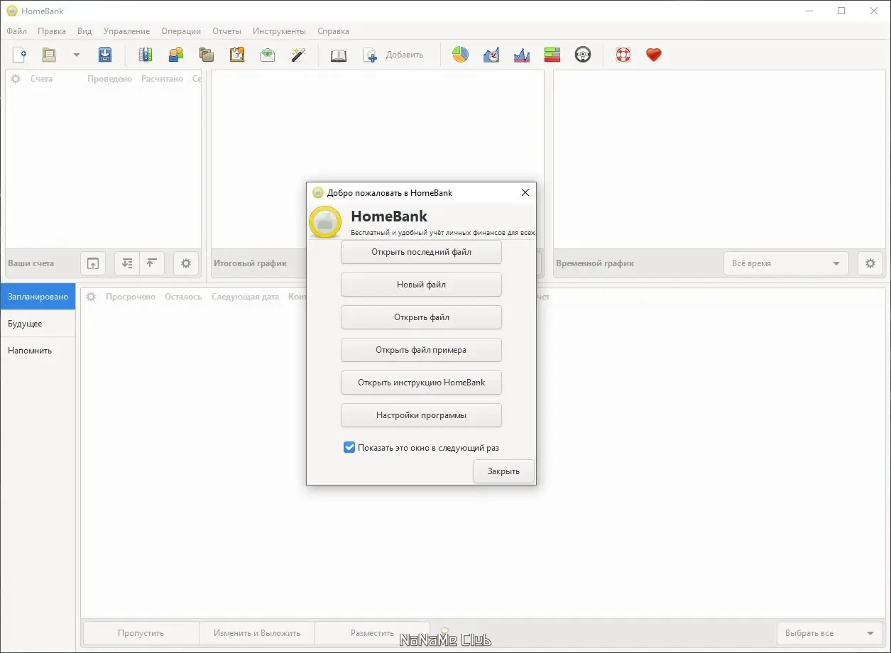The width and height of the screenshot is (891, 653).
Task: Open the Файл menu
Action: coord(16,31)
